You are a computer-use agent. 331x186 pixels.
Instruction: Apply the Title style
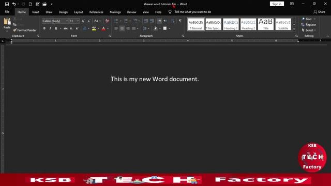(266, 24)
